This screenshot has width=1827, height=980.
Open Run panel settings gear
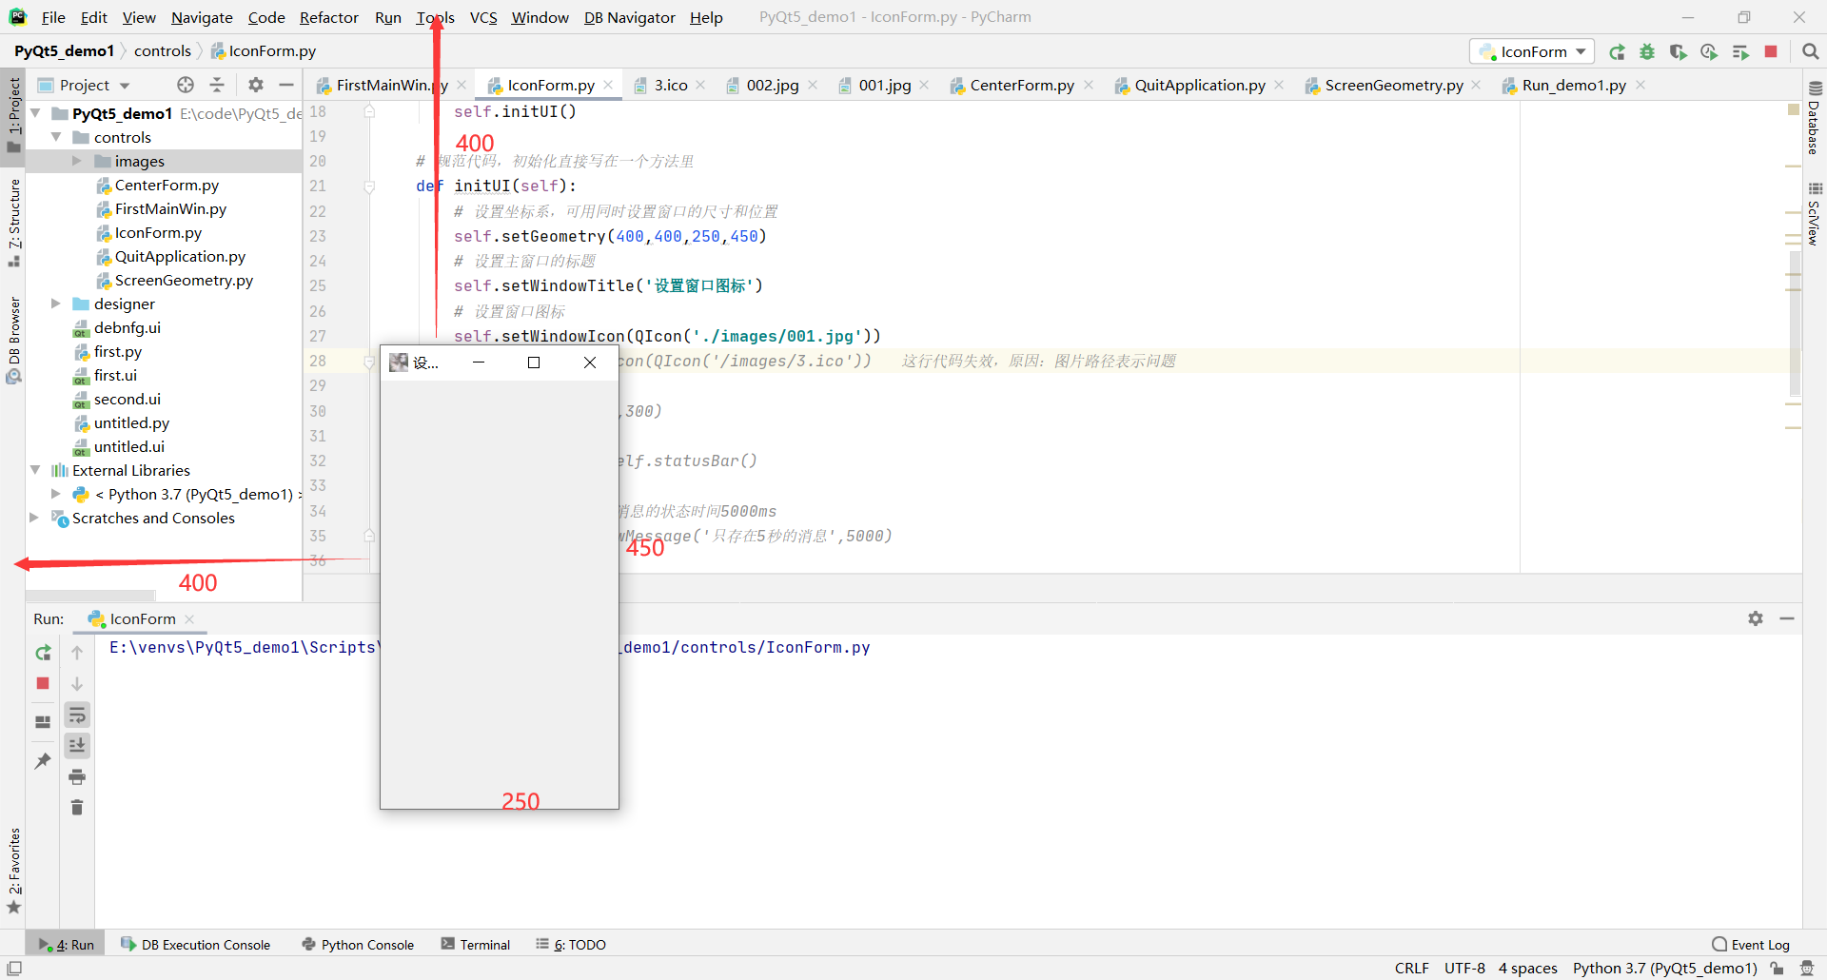point(1756,618)
